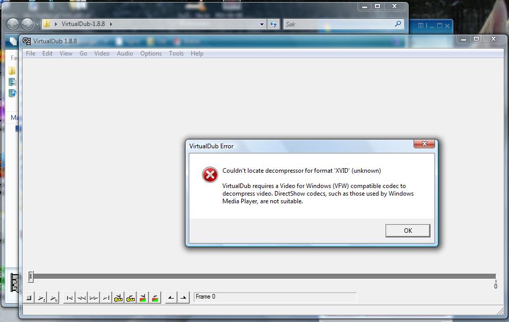Viewport: 509px width, 322px height.
Task: Open the View menu
Action: (66, 53)
